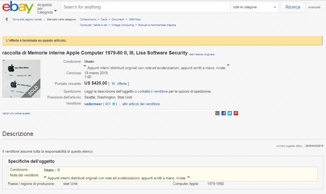Select stati Uniti production country value
Image resolution: width=326 pixels, height=194 pixels.
click(70, 184)
